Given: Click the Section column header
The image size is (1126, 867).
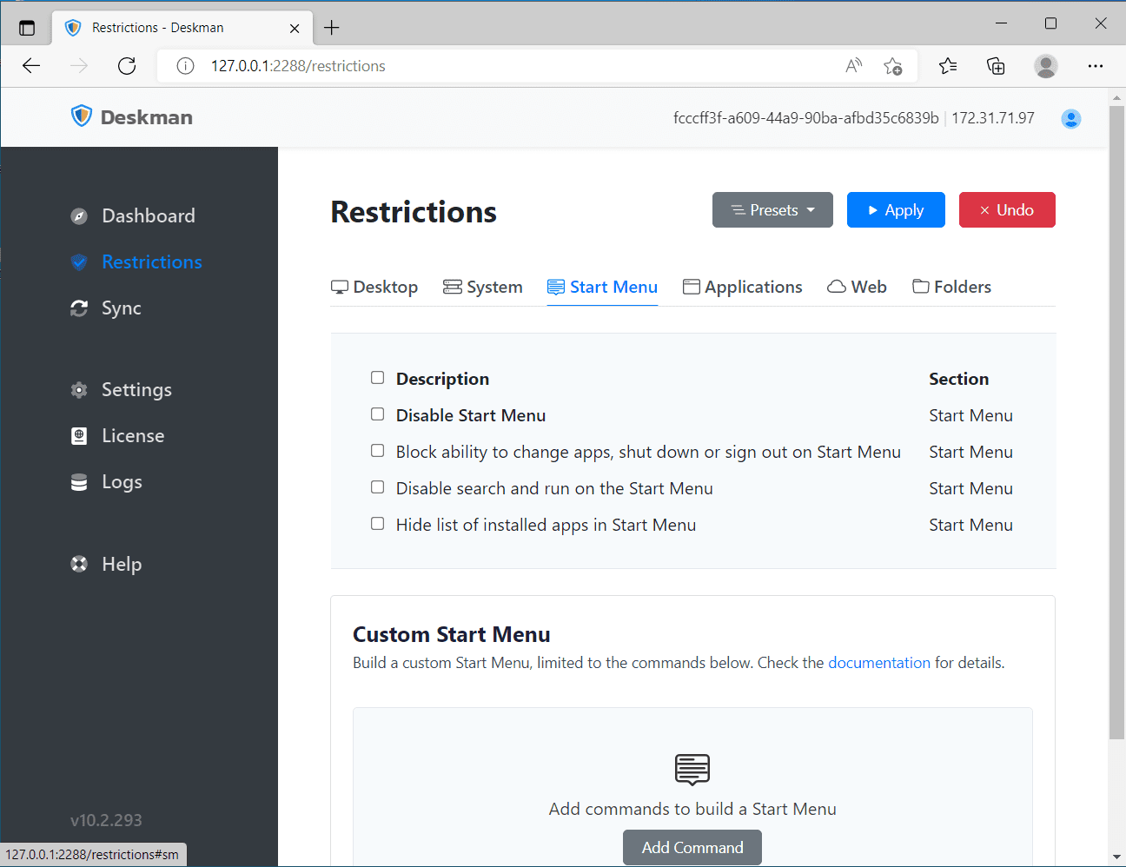Looking at the screenshot, I should pyautogui.click(x=959, y=379).
